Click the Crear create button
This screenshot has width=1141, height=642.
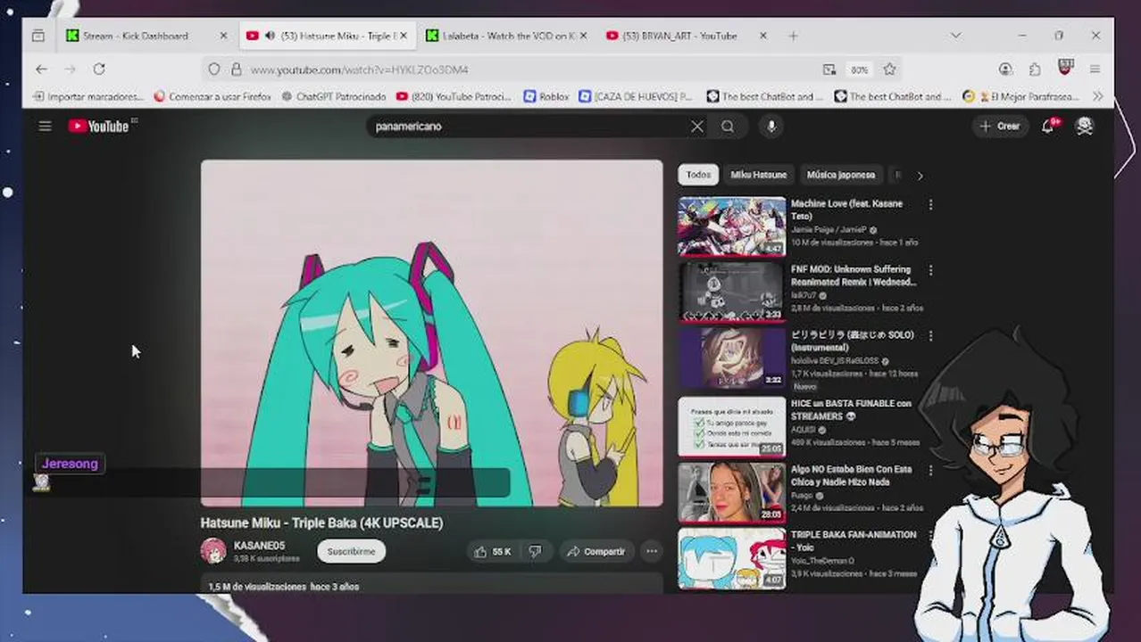coord(1000,127)
